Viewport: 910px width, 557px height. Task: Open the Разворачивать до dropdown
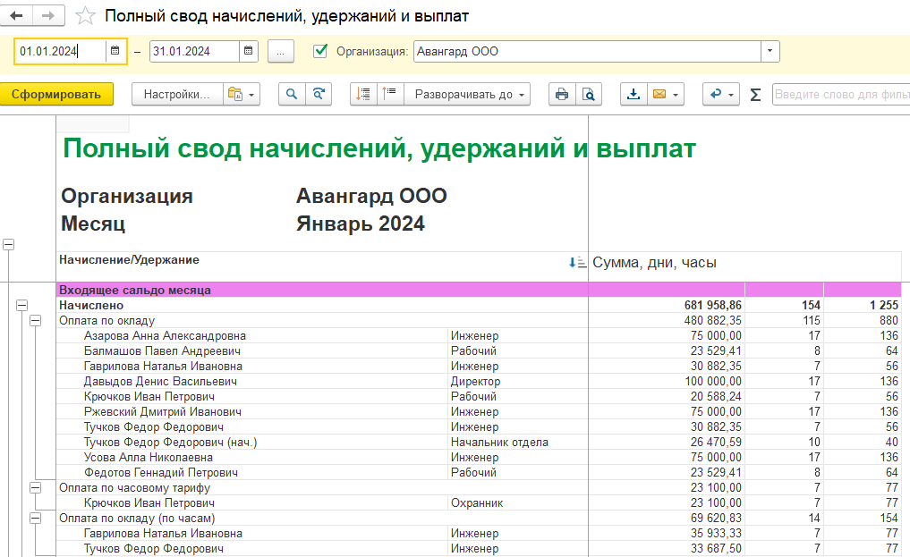click(x=468, y=94)
